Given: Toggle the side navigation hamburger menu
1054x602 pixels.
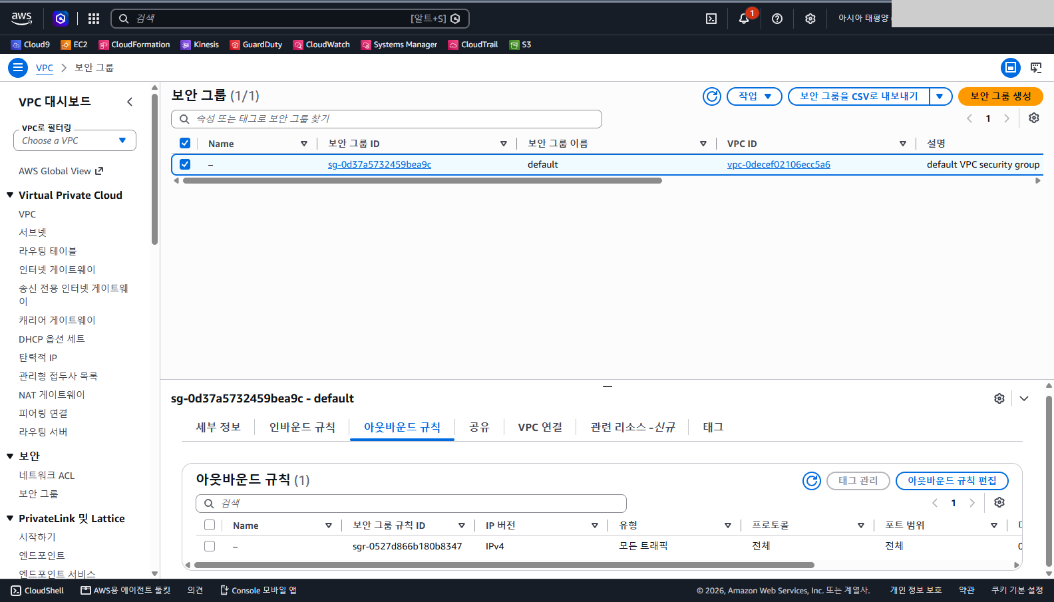Looking at the screenshot, I should click(x=18, y=67).
